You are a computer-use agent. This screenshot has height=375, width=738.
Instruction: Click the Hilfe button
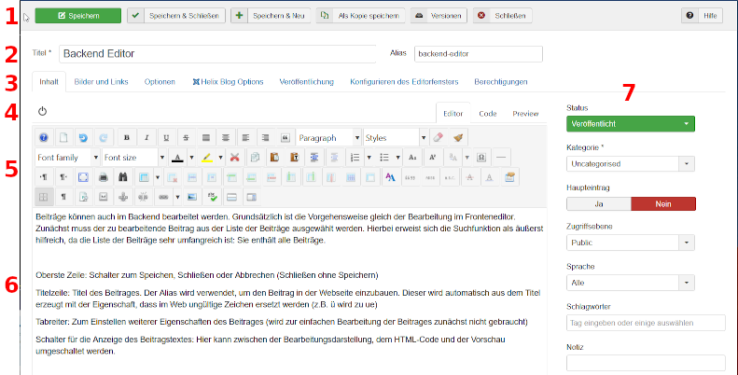point(703,16)
